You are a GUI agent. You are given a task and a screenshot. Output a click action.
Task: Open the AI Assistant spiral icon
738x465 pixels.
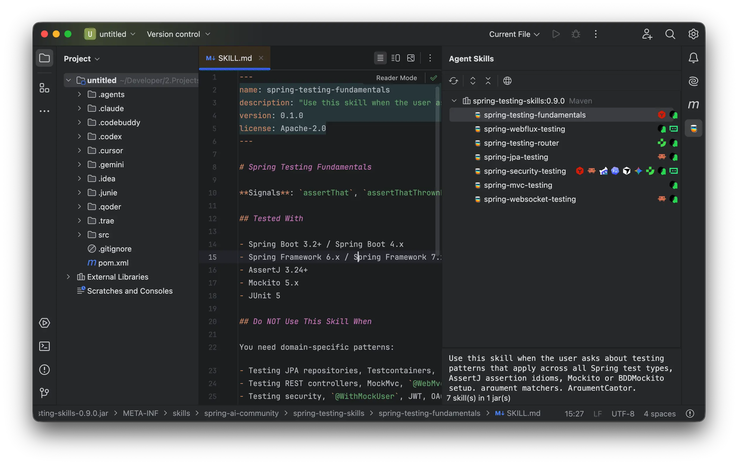coord(693,81)
